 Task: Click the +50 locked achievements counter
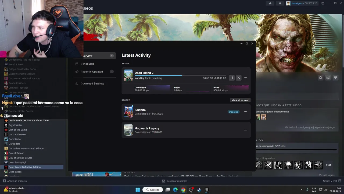328,165
